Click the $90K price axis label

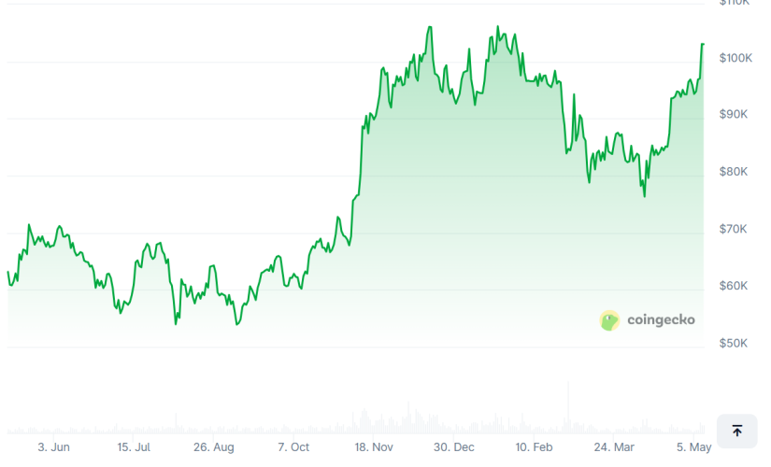pyautogui.click(x=734, y=114)
